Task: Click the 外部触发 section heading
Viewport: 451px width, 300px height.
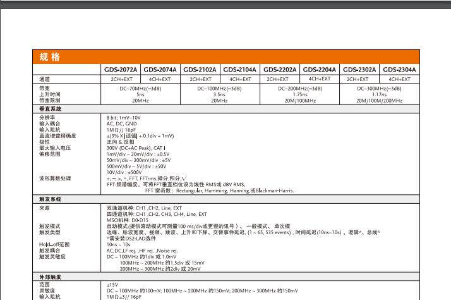Action: (50, 277)
